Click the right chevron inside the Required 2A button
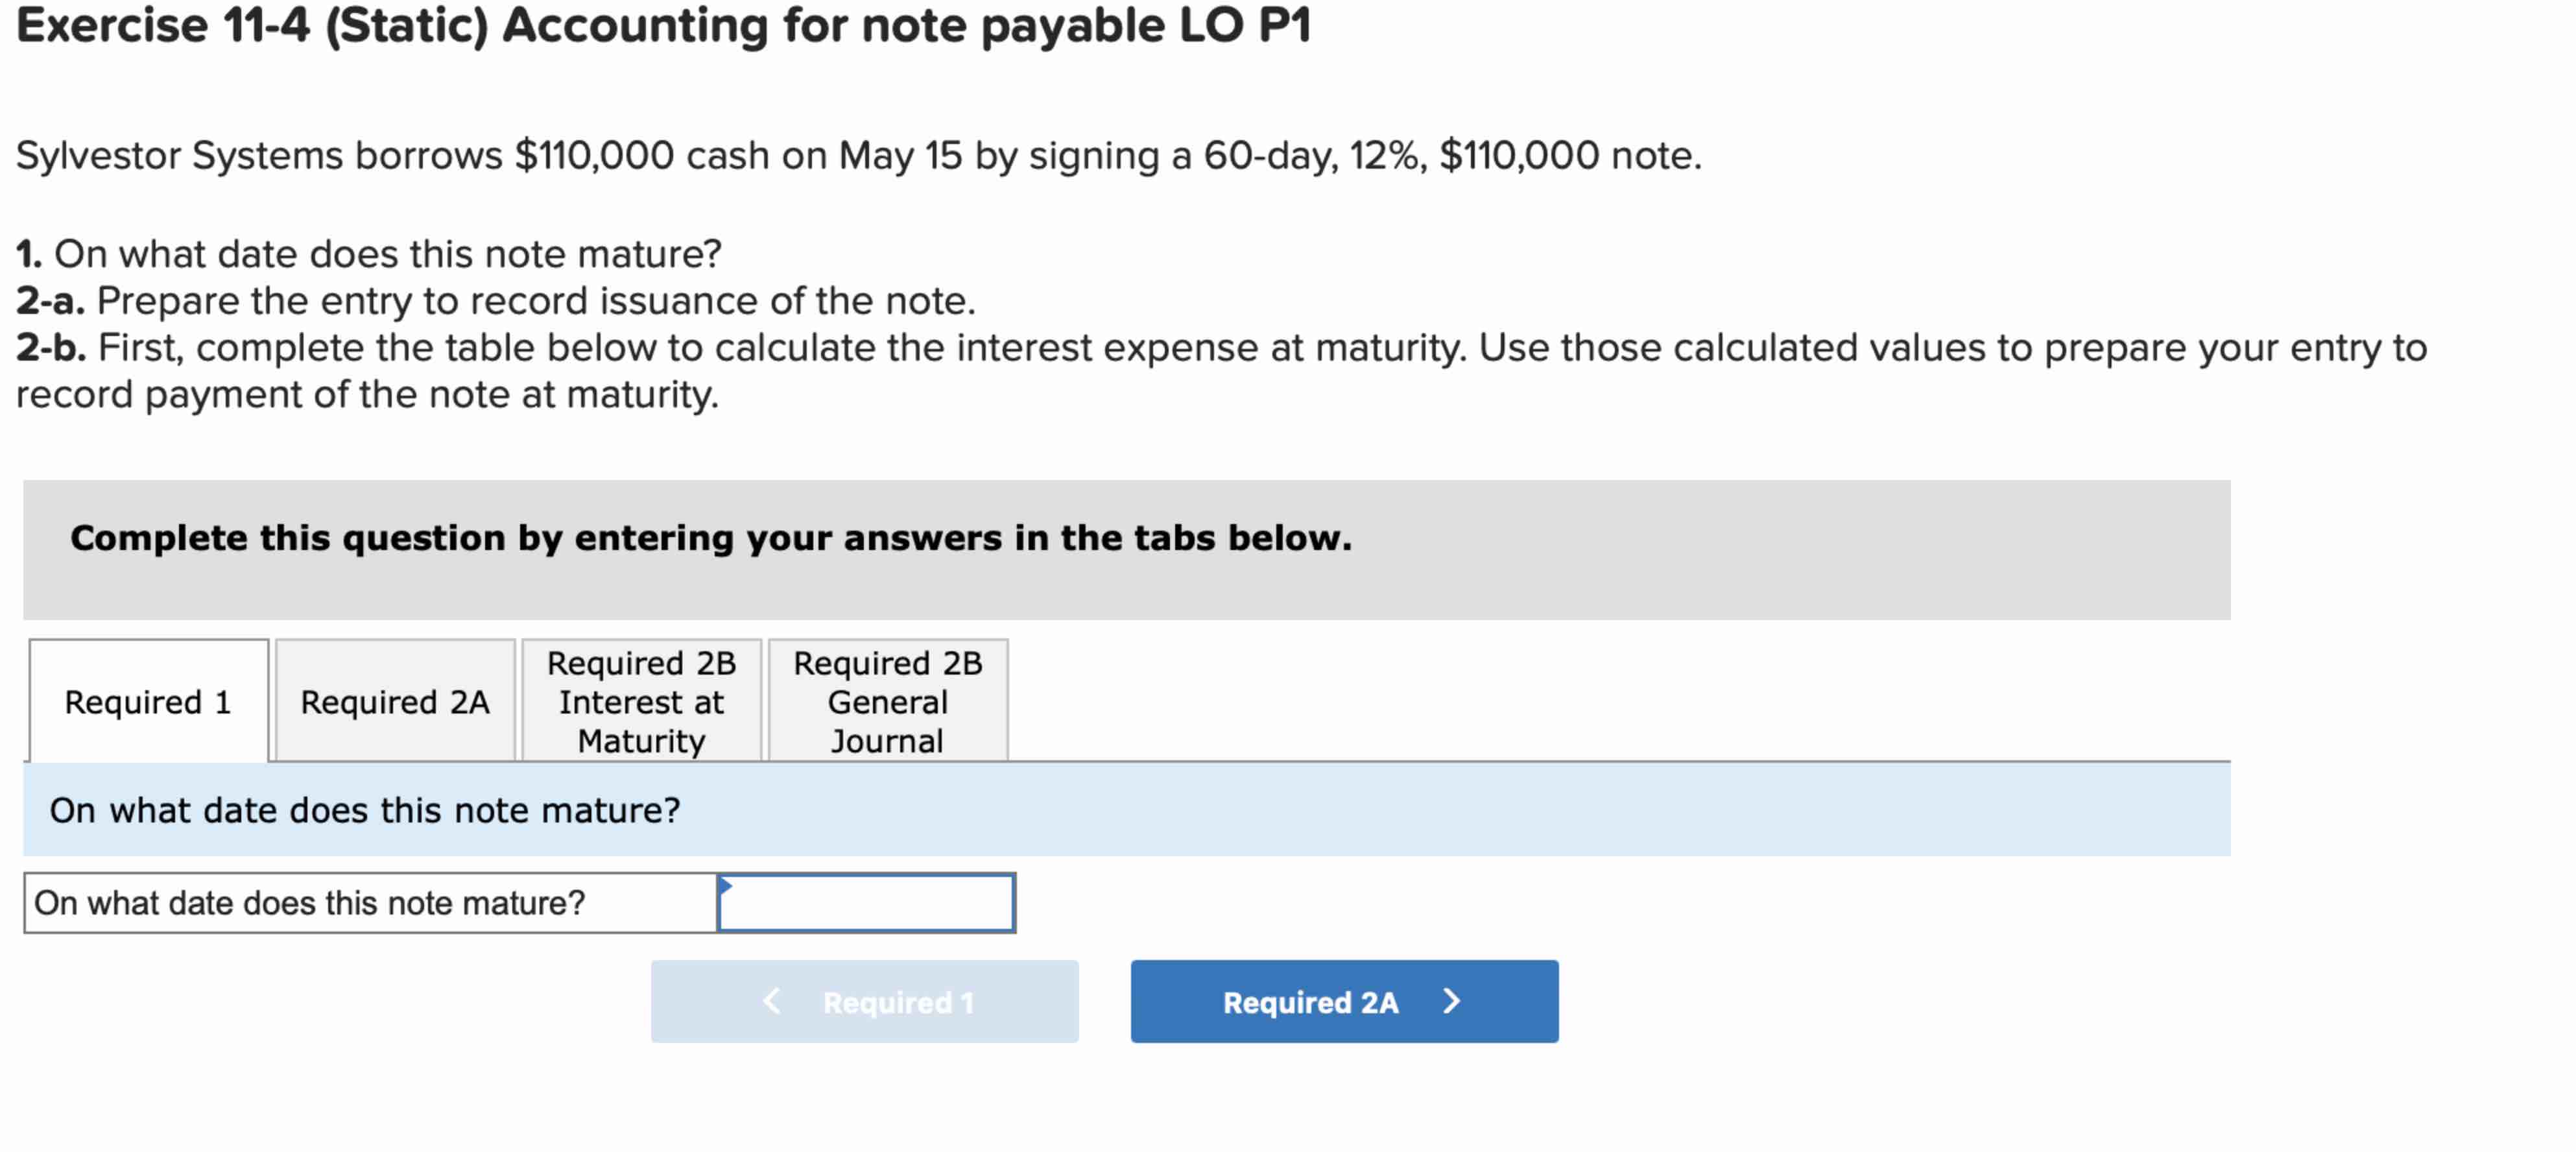Screen dimensions: 2576x1152 [x=1454, y=1001]
